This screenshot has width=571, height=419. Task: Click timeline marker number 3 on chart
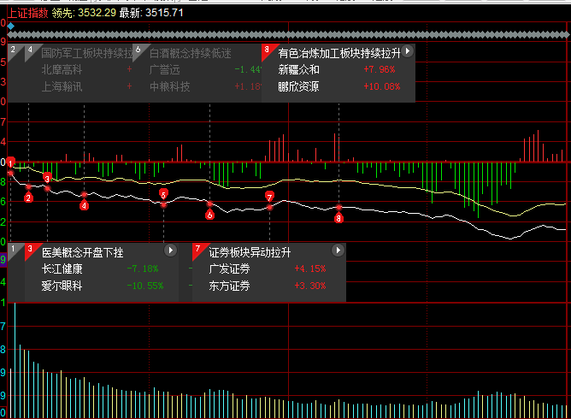(47, 178)
